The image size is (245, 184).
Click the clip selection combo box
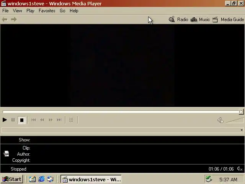(x=122, y=130)
